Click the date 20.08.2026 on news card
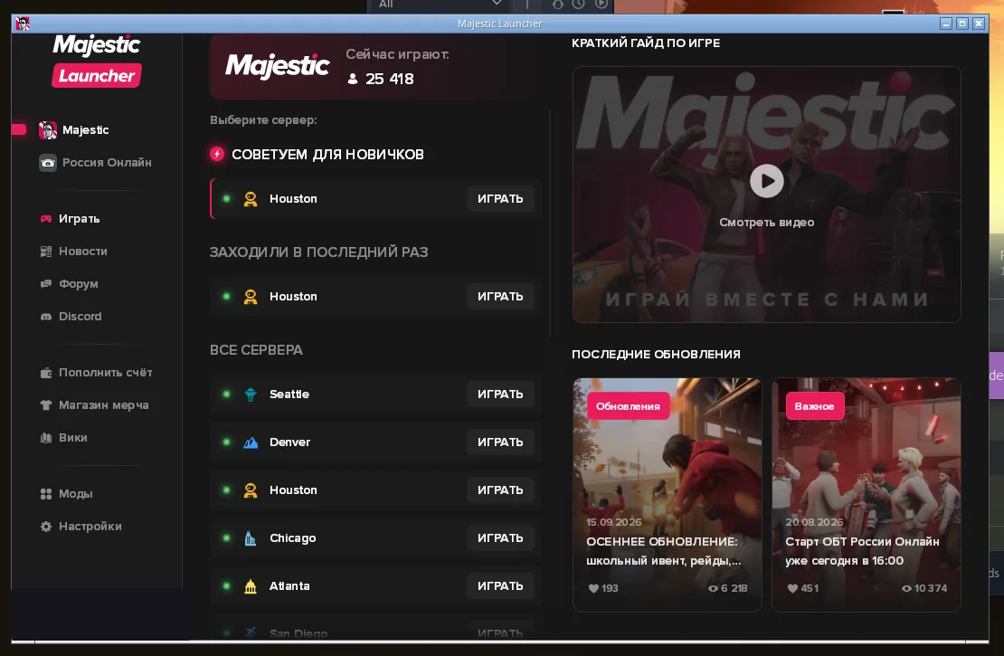The height and width of the screenshot is (656, 1004). pyautogui.click(x=814, y=522)
